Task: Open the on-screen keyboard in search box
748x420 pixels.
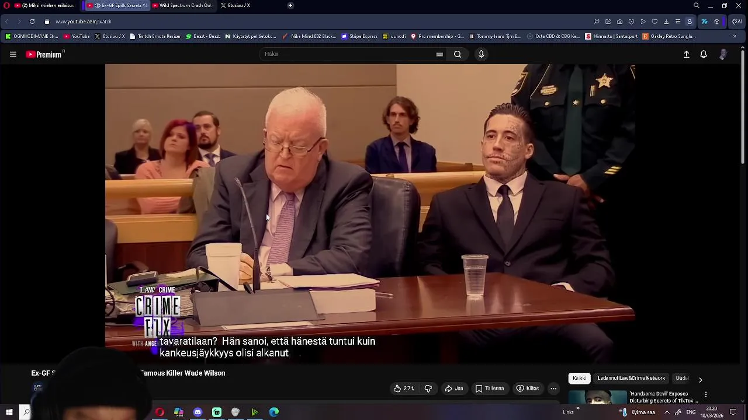Action: 439,54
